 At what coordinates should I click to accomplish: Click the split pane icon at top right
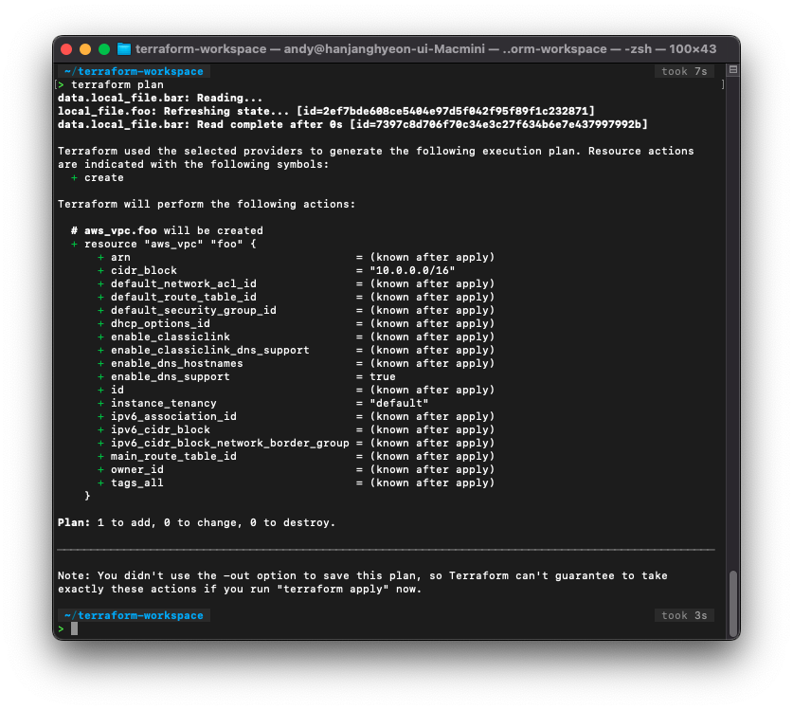732,70
